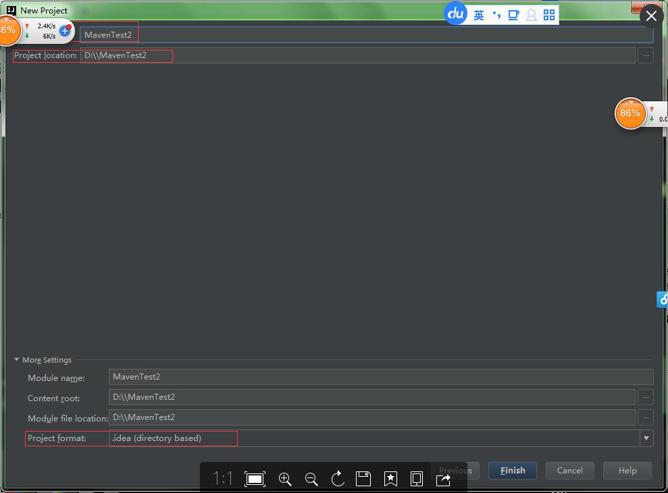
Task: Zoom in with the magnifier plus icon
Action: 285,479
